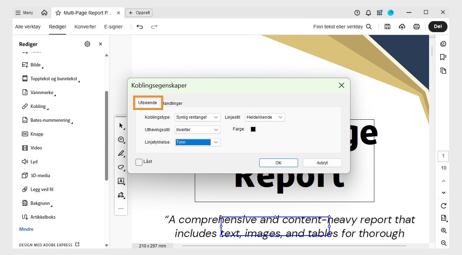
Task: Click Legg ved fil
Action: coord(37,189)
